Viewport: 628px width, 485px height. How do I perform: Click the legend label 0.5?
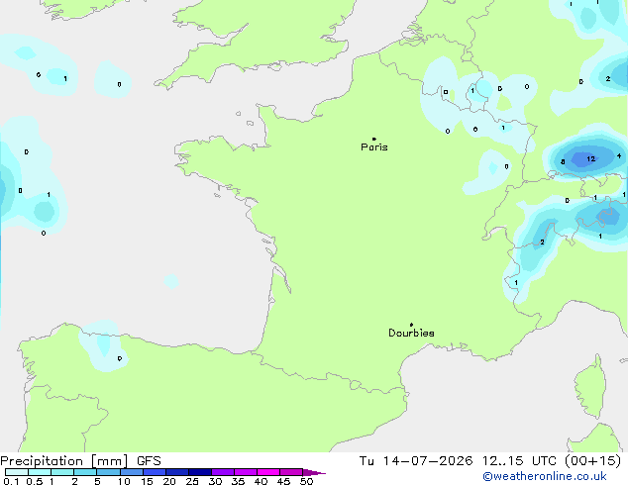coord(35,481)
